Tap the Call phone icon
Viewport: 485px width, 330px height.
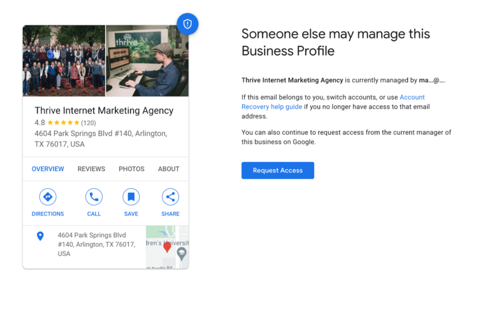tap(94, 197)
